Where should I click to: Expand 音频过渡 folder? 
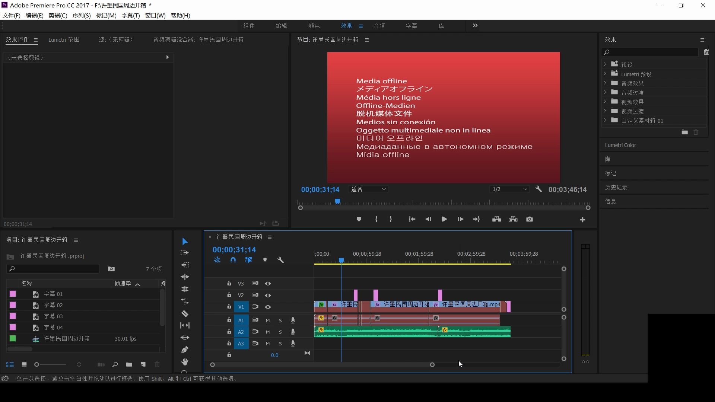pyautogui.click(x=605, y=92)
